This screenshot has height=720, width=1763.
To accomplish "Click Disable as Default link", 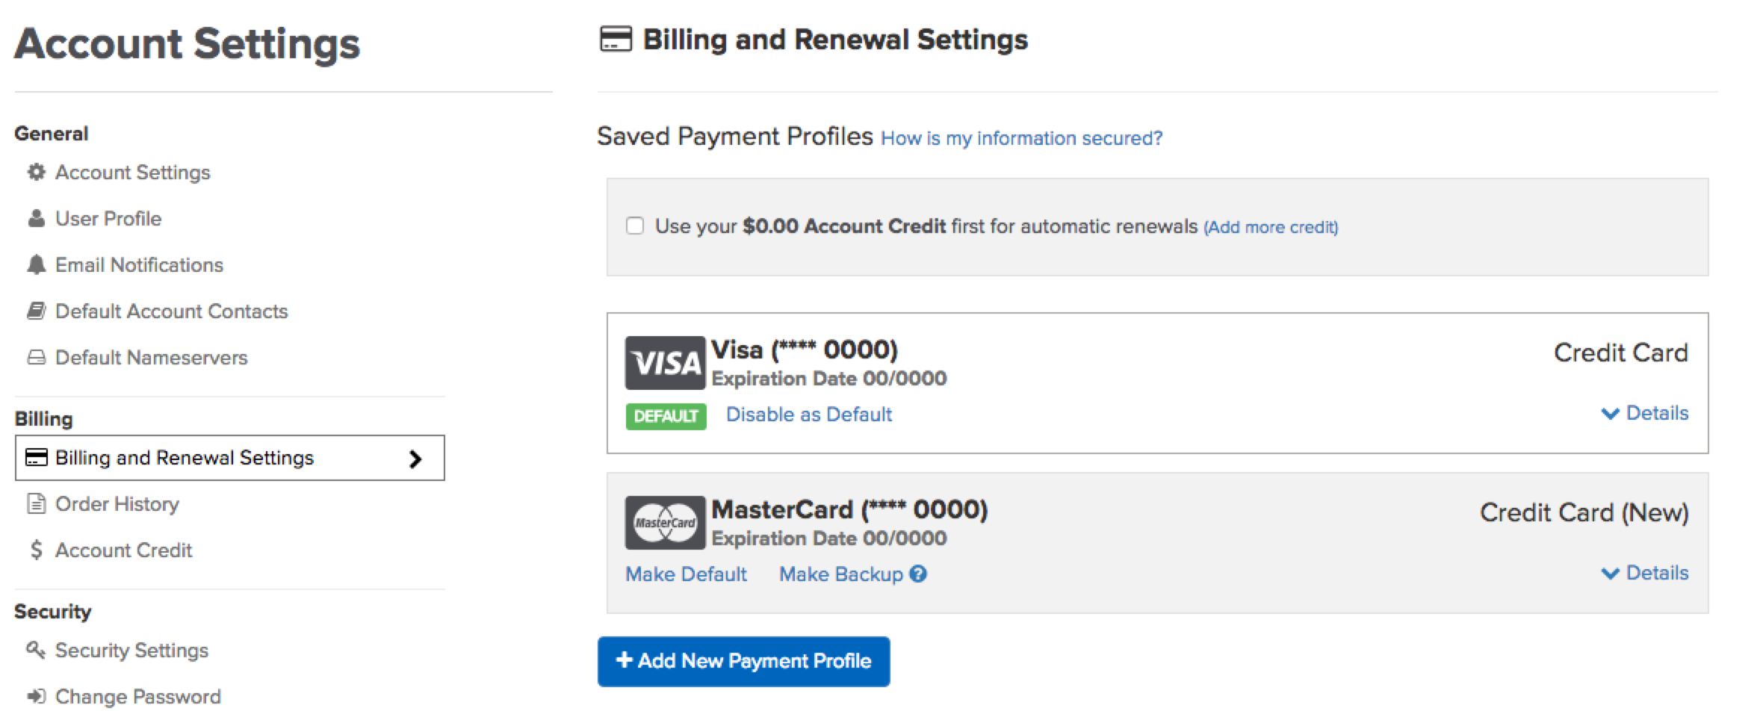I will click(809, 415).
